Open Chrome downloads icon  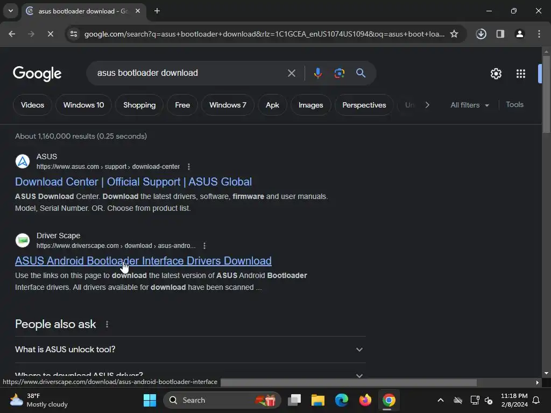tap(481, 34)
